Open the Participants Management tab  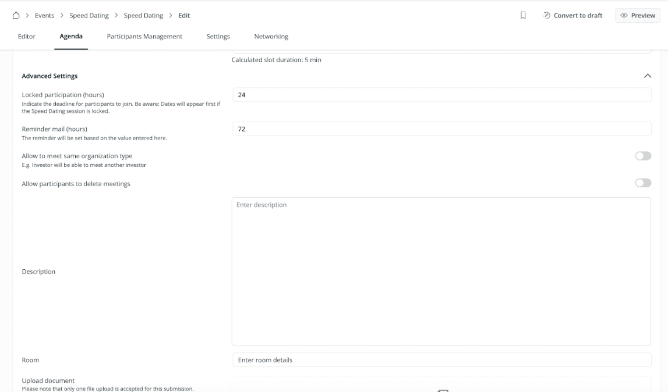pos(144,37)
